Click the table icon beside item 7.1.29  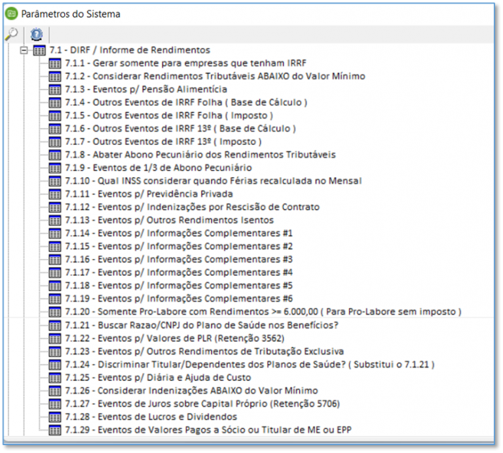tap(56, 430)
